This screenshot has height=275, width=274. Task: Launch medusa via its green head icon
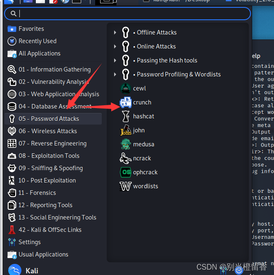(x=126, y=144)
